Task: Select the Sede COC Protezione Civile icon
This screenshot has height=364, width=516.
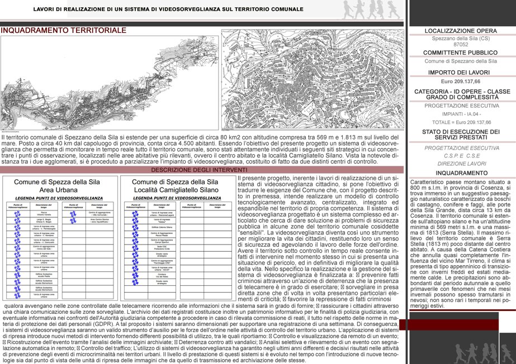Action: click(x=135, y=248)
